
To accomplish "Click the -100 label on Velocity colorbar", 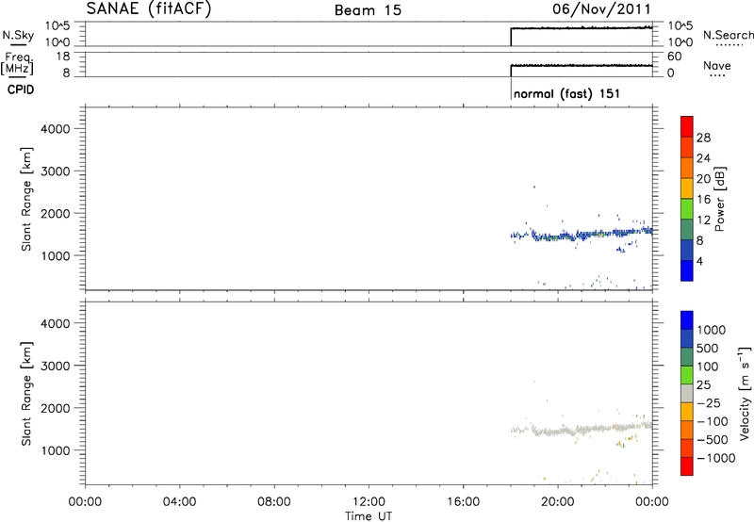I will pyautogui.click(x=713, y=421).
